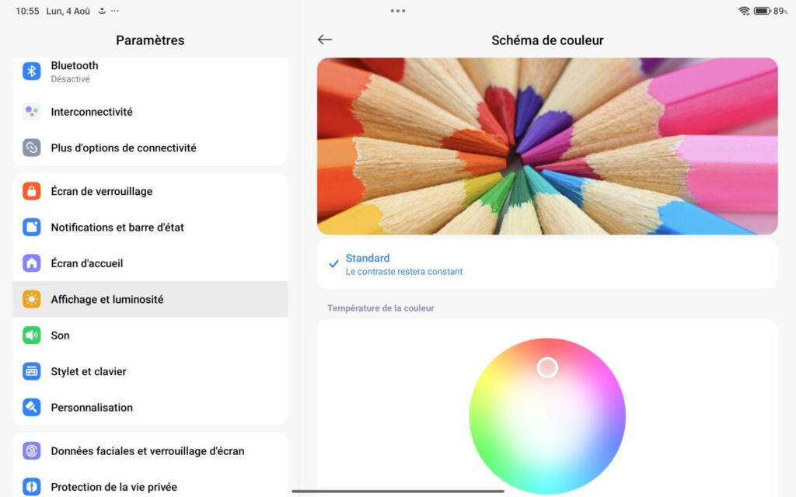The width and height of the screenshot is (796, 497).
Task: Click the Stylet et clavier keyboard icon
Action: (x=31, y=371)
